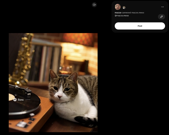Click the saxophone in the video frame
Screen dimensions: 169x135
point(23,58)
